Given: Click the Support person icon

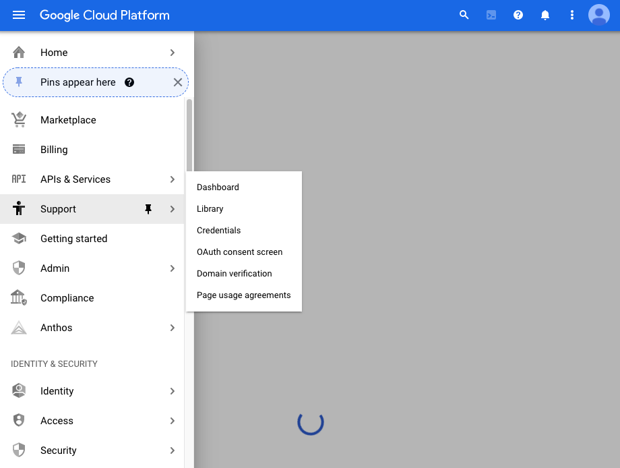Looking at the screenshot, I should (19, 208).
